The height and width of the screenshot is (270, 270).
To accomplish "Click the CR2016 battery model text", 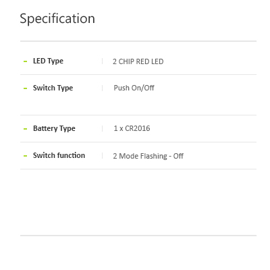I will tap(138, 128).
